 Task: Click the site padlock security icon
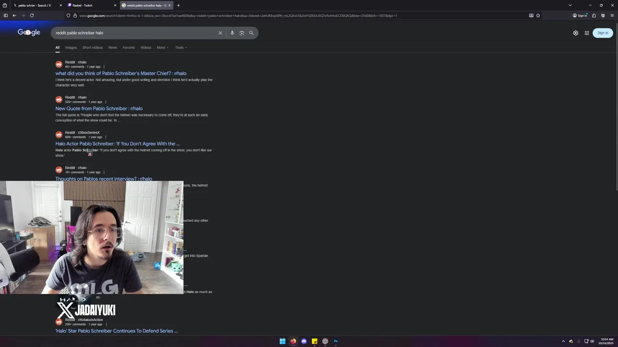click(x=75, y=15)
